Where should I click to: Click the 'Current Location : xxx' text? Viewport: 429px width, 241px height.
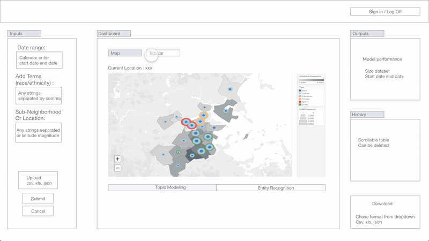coord(130,68)
